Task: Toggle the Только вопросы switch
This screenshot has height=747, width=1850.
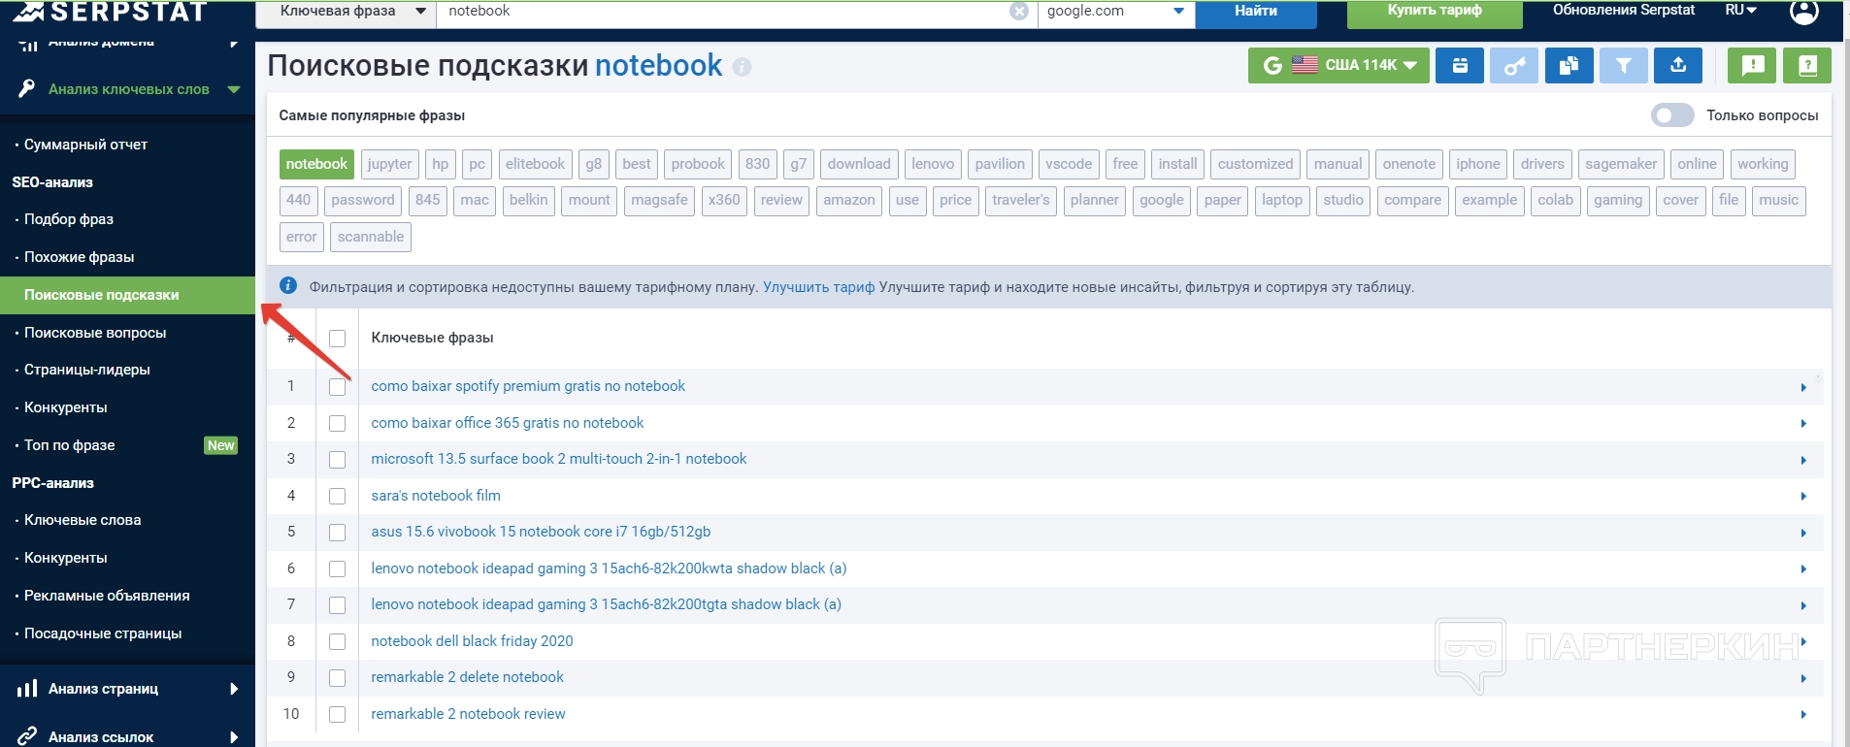Action: [1672, 115]
